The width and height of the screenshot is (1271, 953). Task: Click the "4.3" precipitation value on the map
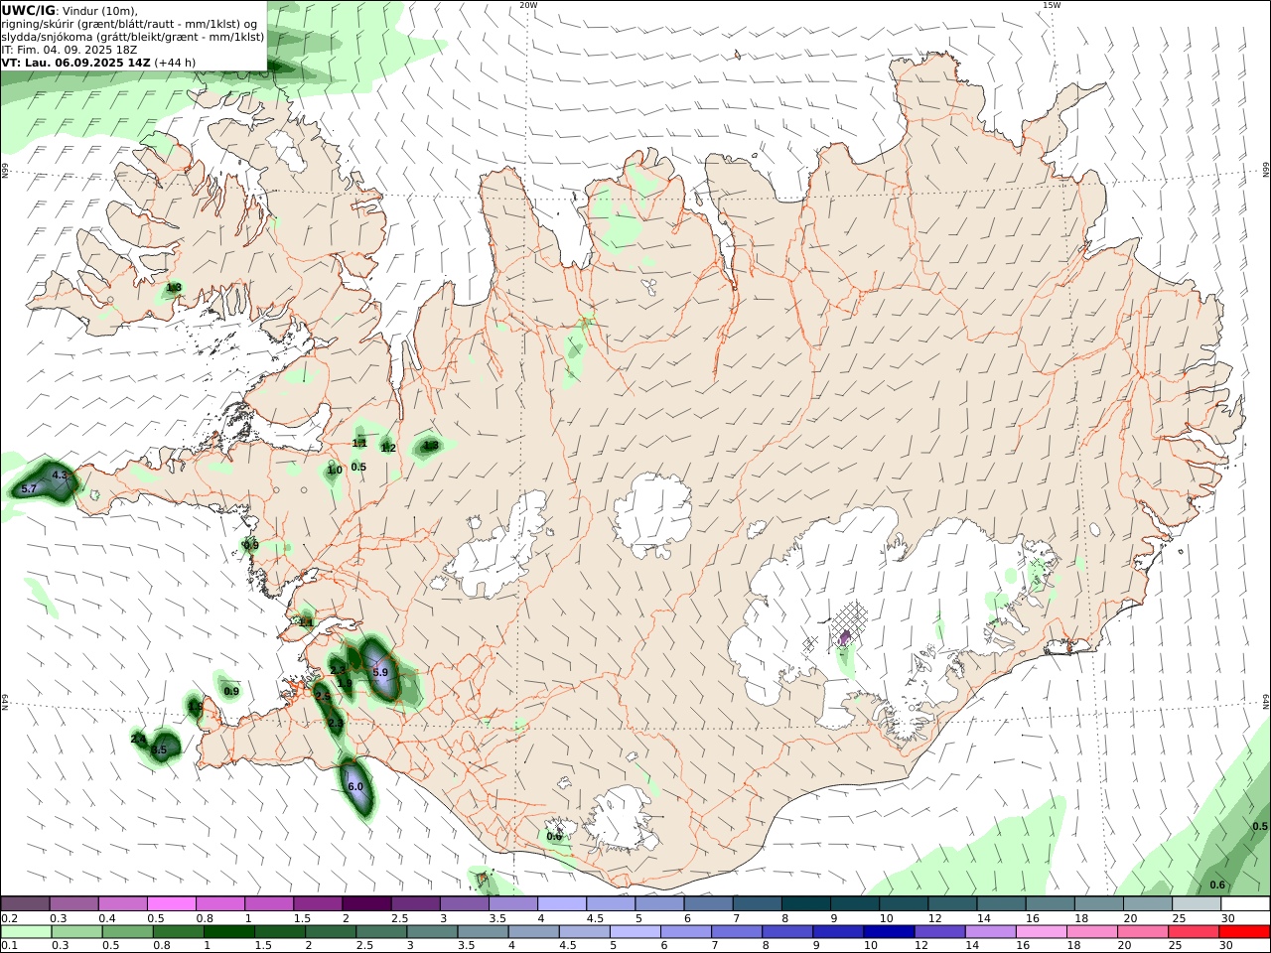pyautogui.click(x=60, y=476)
